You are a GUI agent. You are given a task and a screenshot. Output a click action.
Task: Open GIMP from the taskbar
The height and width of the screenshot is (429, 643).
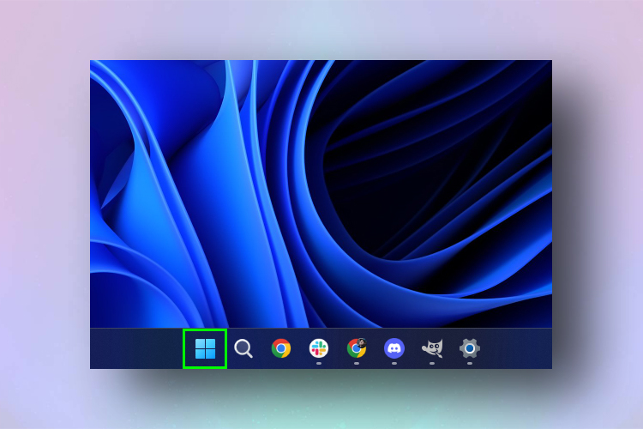point(432,348)
